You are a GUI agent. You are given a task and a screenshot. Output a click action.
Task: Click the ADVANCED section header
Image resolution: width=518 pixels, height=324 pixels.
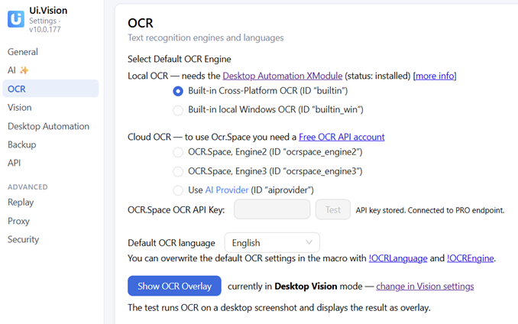point(28,187)
